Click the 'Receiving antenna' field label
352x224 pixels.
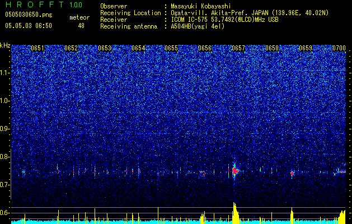[129, 26]
